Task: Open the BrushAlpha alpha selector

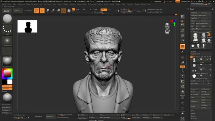Action: [x=7, y=41]
